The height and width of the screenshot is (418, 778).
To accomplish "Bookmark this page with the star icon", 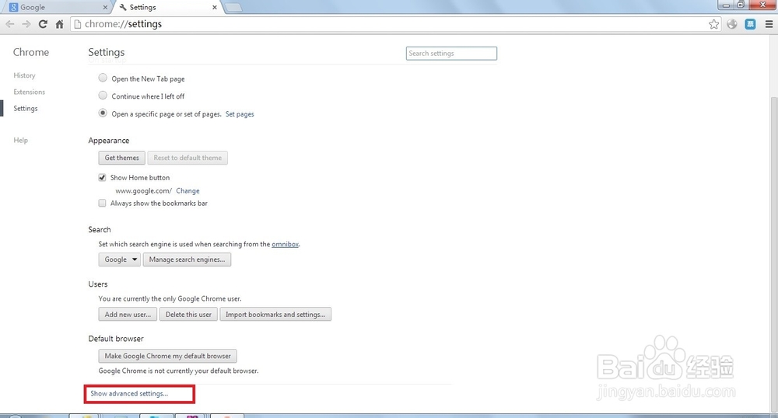I will (713, 24).
